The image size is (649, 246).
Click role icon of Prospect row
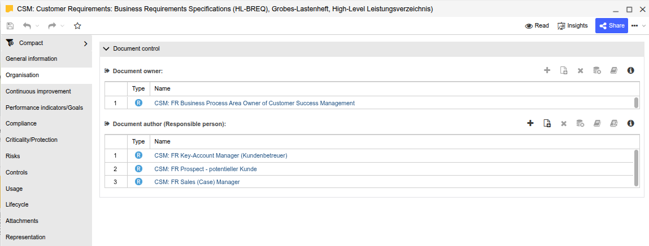(x=138, y=169)
